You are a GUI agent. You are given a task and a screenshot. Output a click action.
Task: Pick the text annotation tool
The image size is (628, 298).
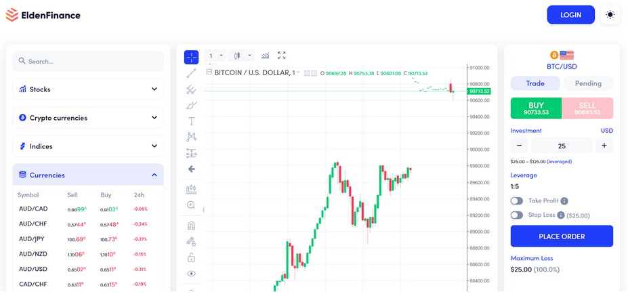192,121
